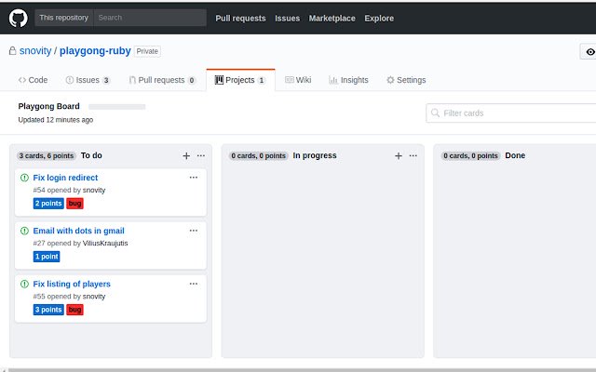This screenshot has height=372, width=596.
Task: Click the Playgong Board title
Action: (49, 106)
